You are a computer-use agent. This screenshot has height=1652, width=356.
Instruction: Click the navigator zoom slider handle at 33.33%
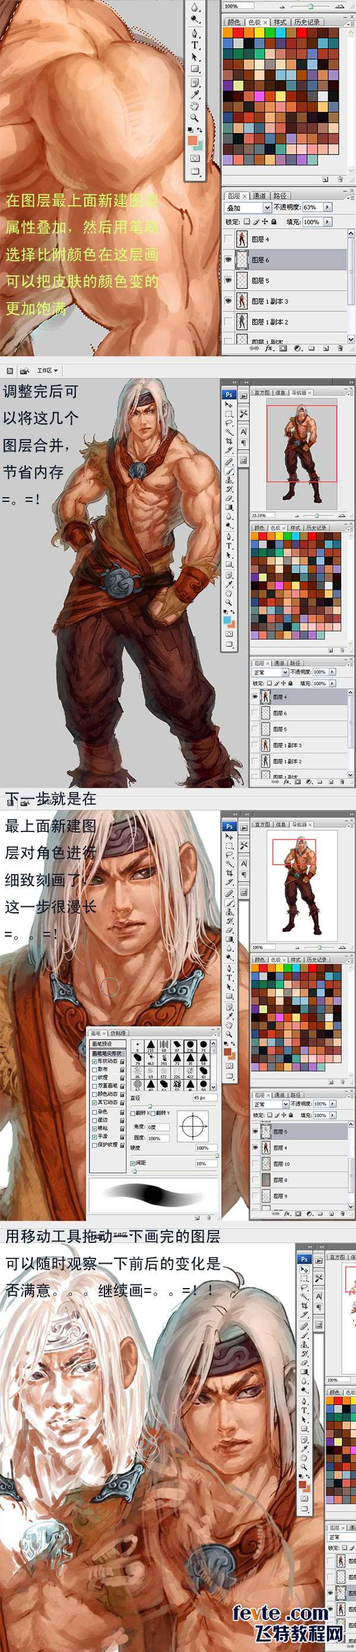tap(317, 516)
